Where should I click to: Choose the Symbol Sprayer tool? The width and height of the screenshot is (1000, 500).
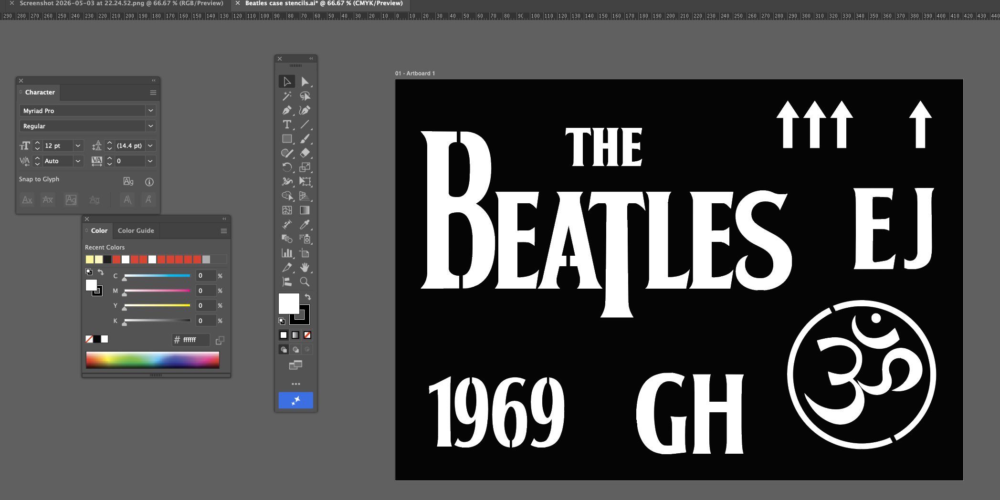click(305, 239)
